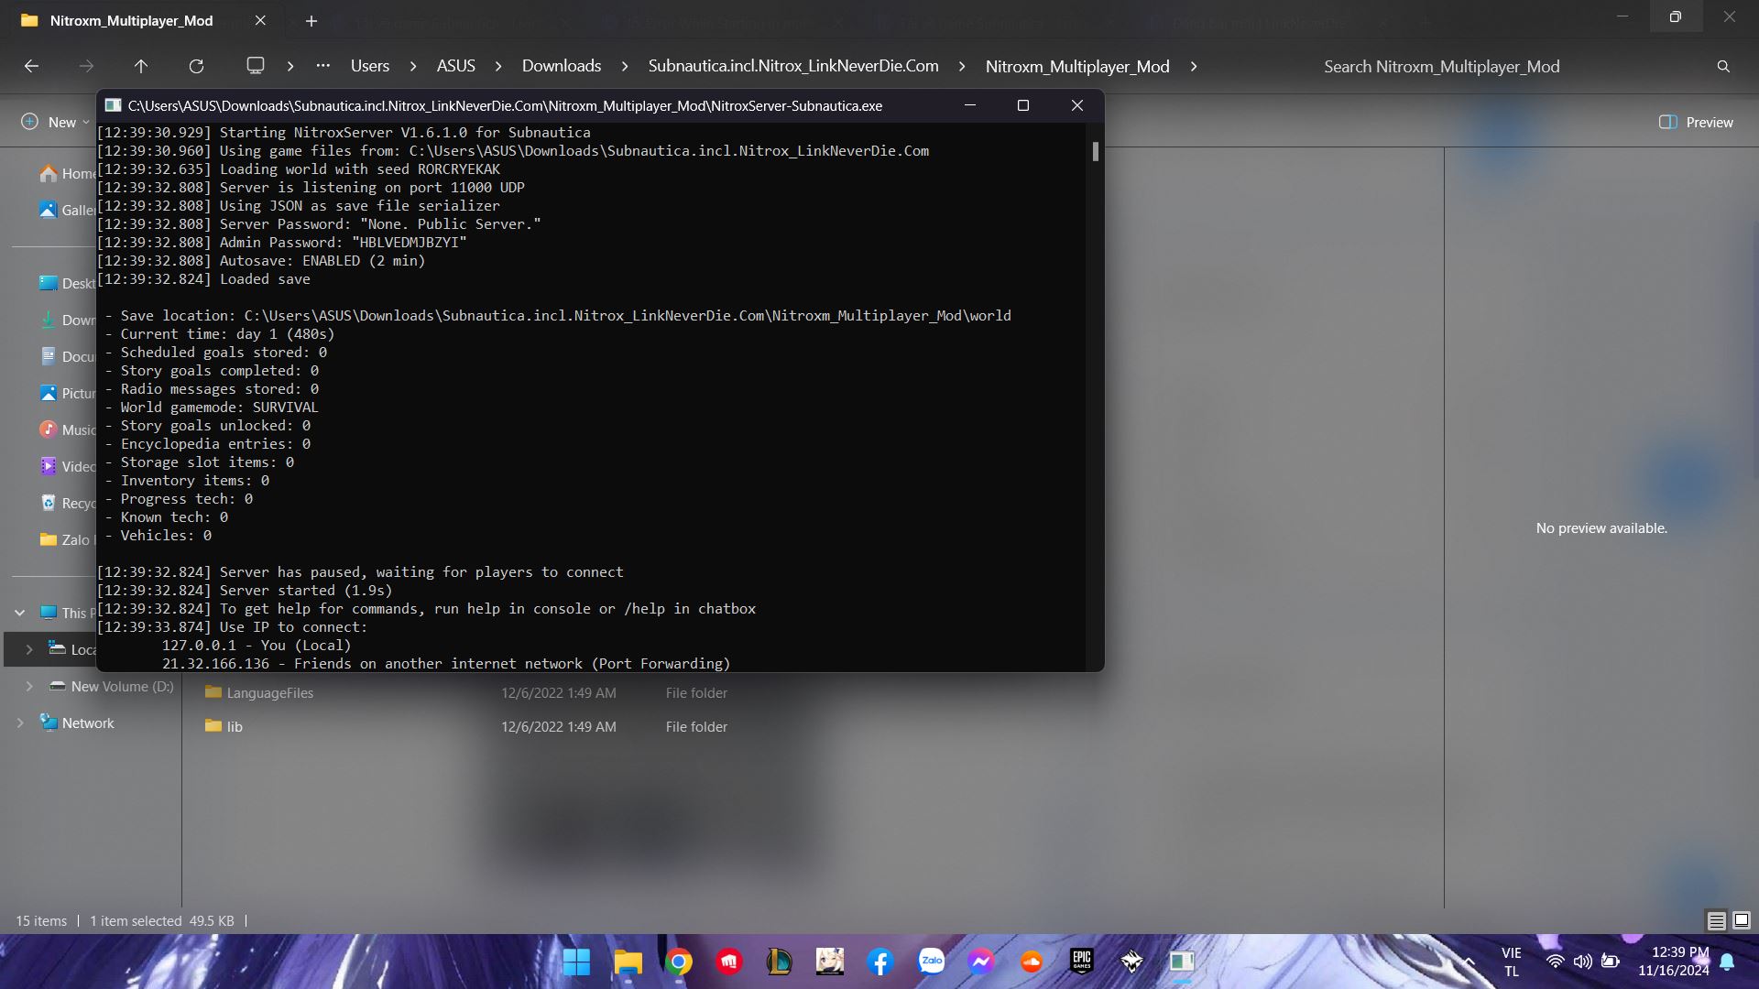Open SoundCloud from the taskbar
This screenshot has width=1759, height=989.
click(1032, 962)
